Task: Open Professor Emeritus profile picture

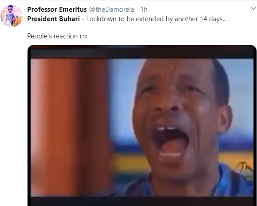Action: pyautogui.click(x=11, y=16)
